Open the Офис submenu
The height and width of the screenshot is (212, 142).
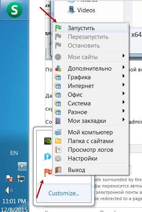pos(90,95)
